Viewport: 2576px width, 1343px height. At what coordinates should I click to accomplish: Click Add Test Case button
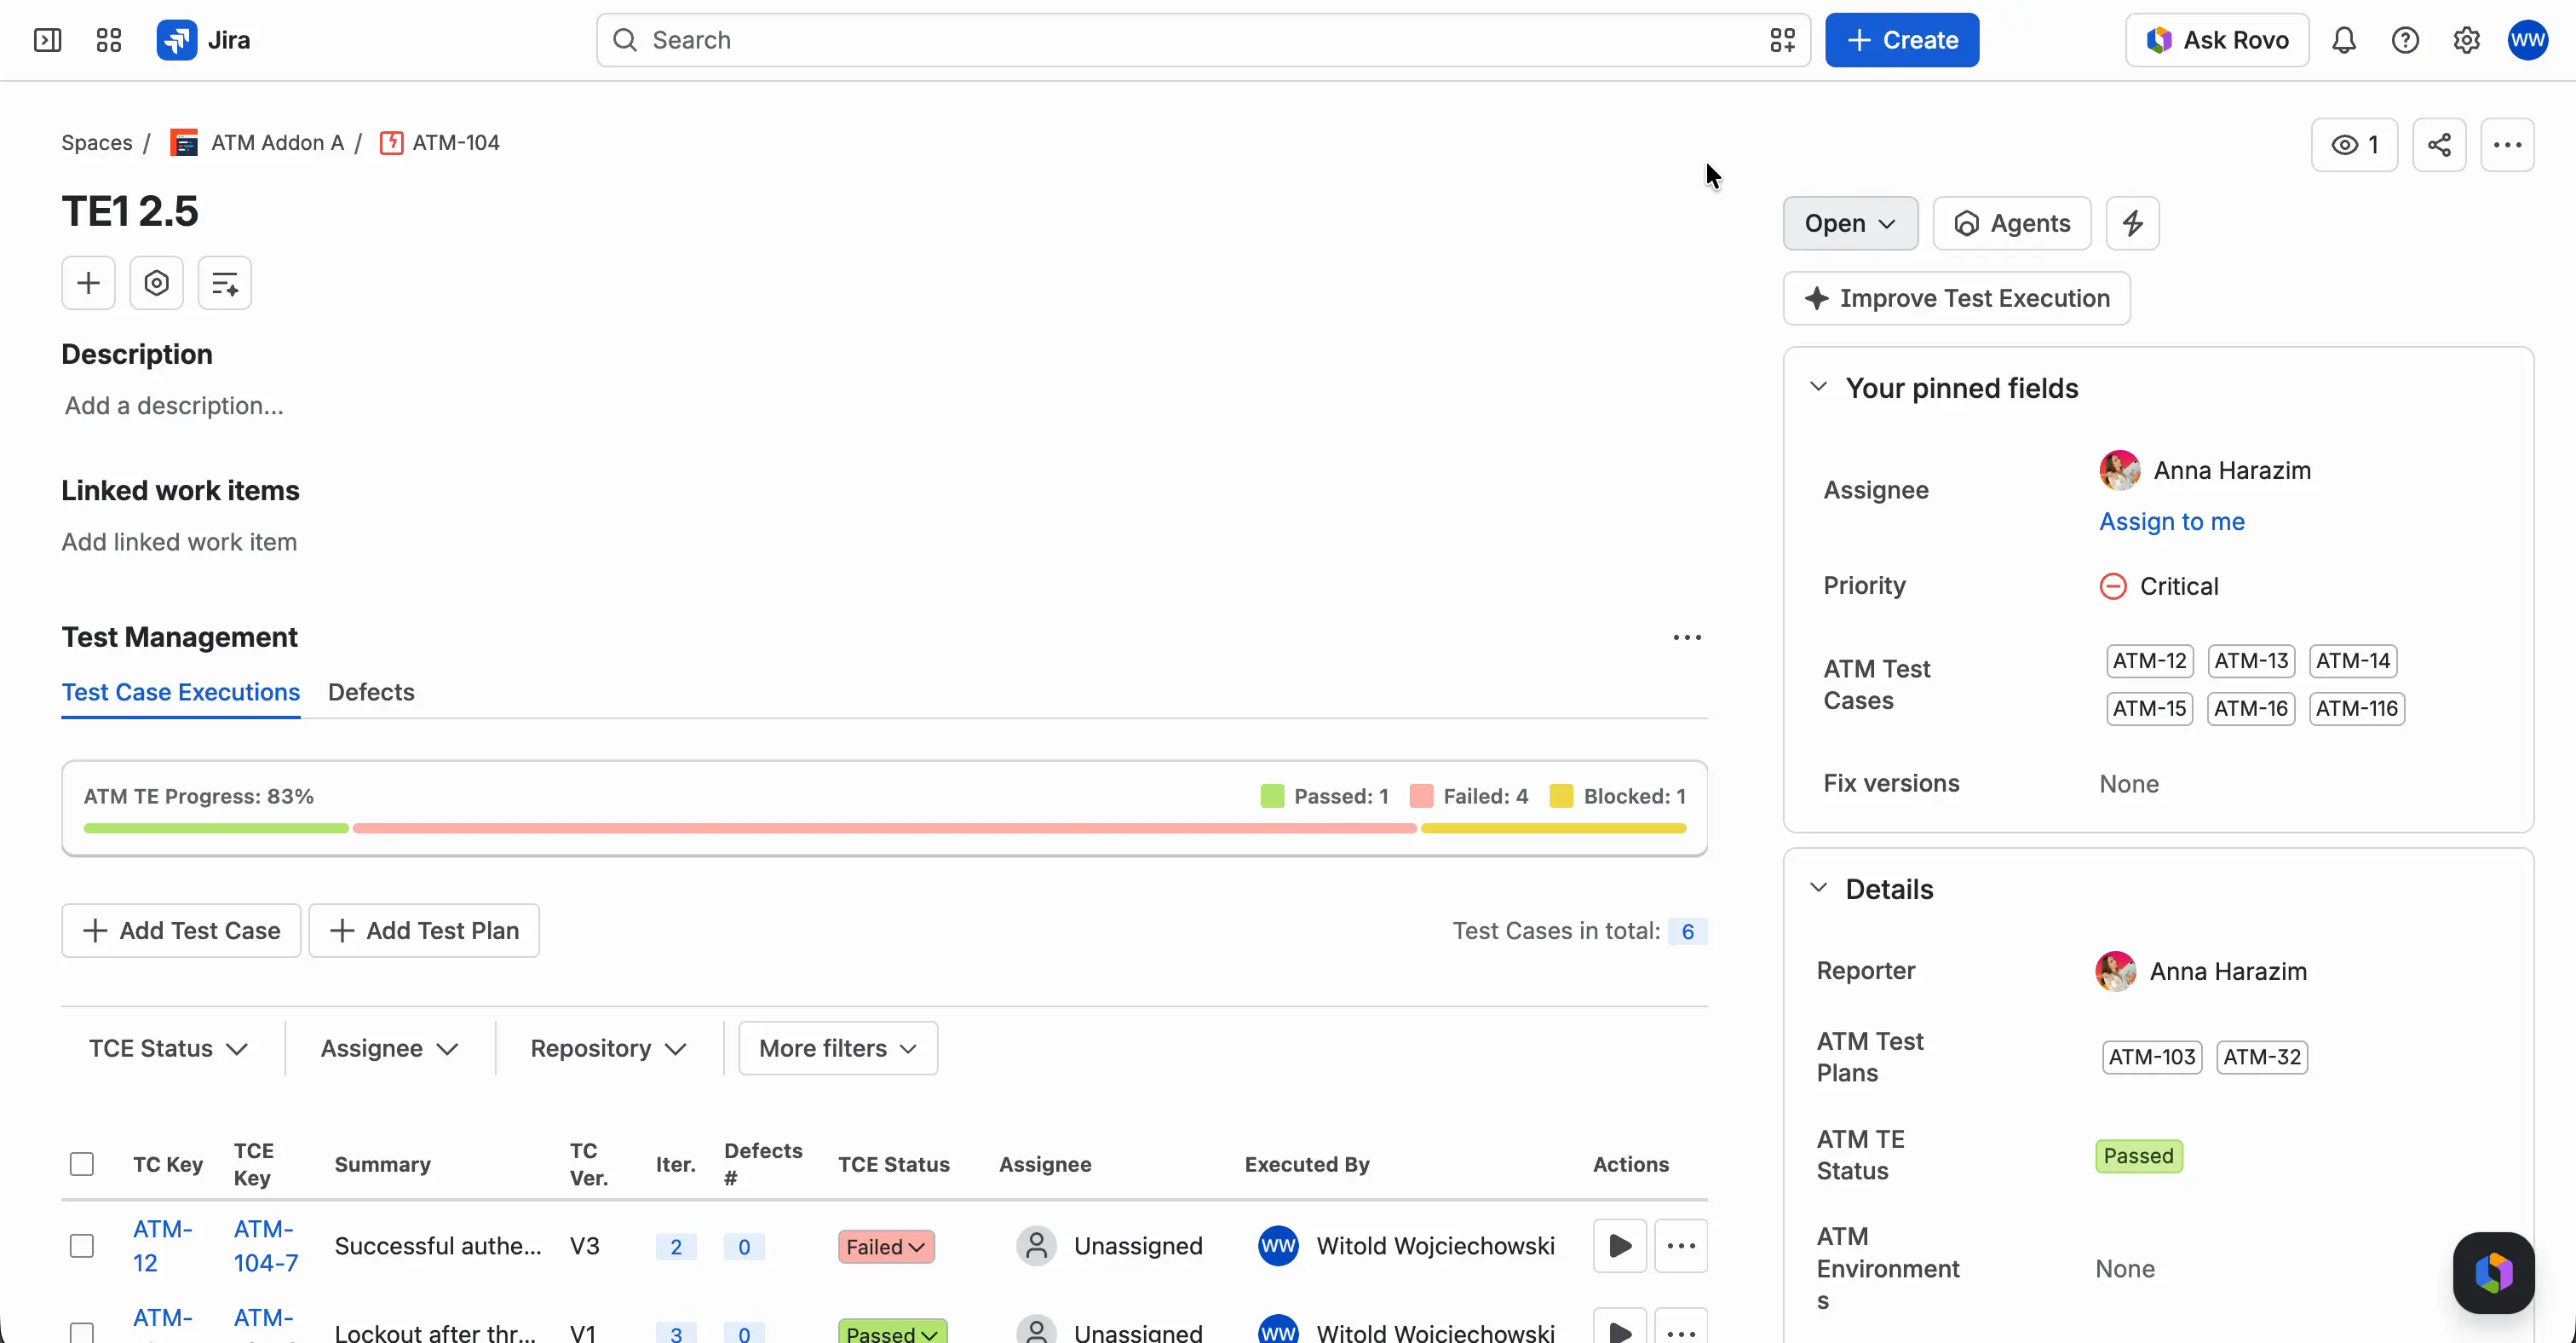click(181, 930)
